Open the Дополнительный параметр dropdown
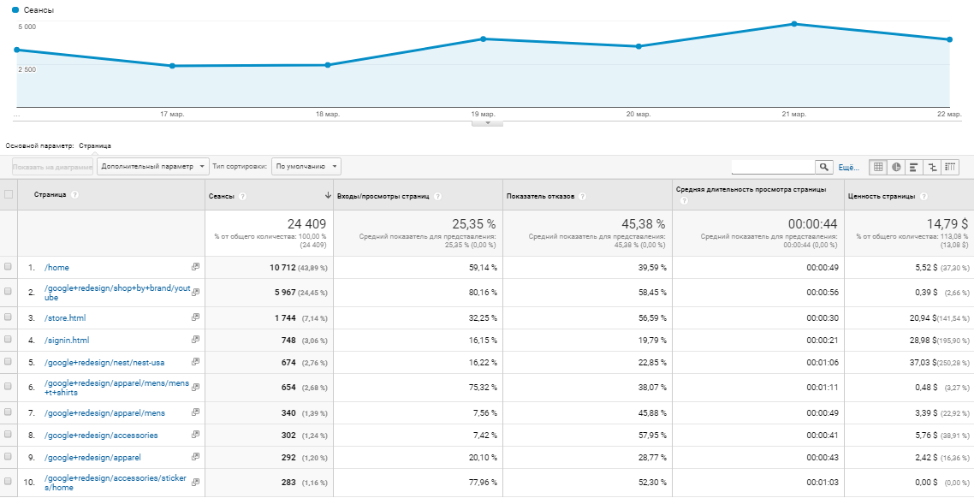Viewport: 974px width, 498px height. pos(153,167)
